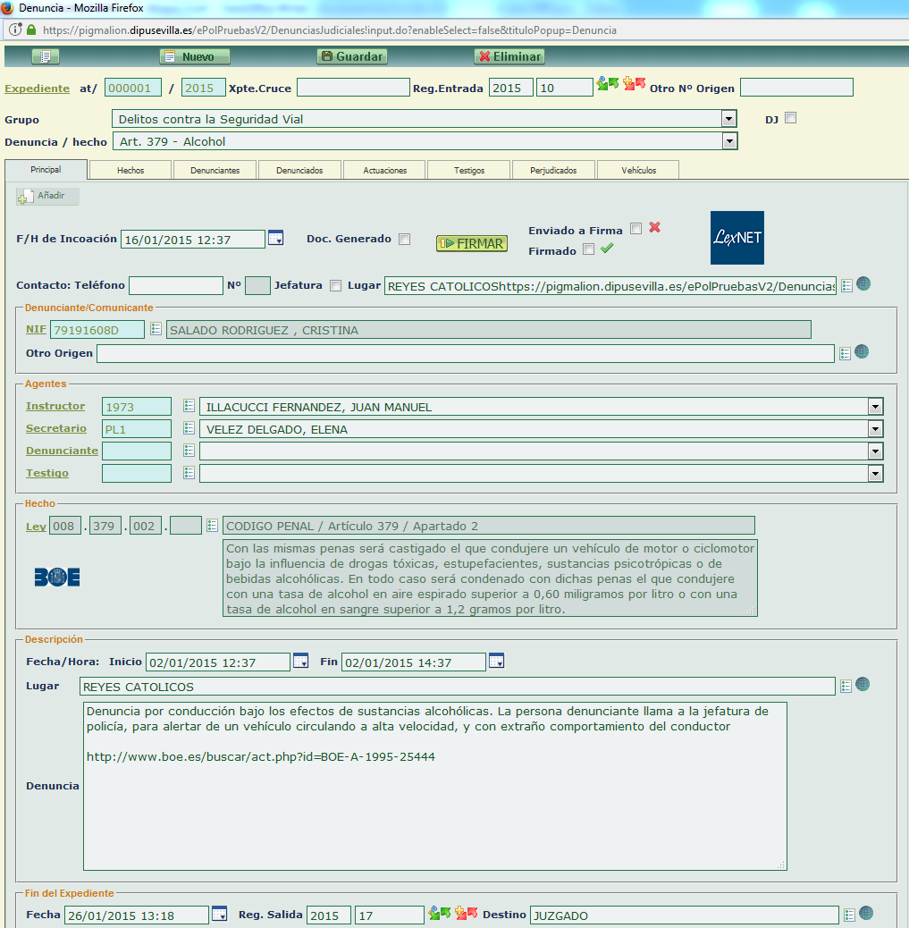Open list icon next to the NIF field
The width and height of the screenshot is (909, 928).
pyautogui.click(x=156, y=329)
